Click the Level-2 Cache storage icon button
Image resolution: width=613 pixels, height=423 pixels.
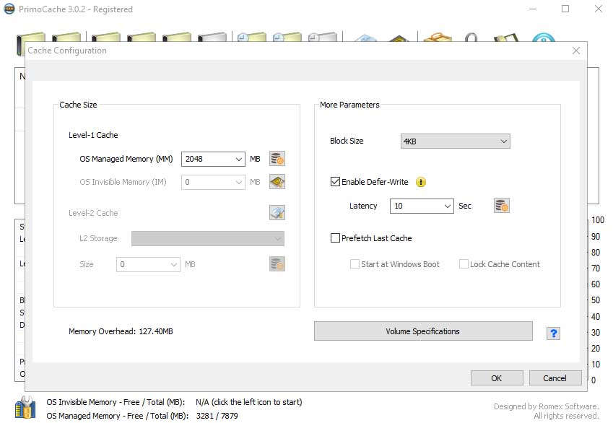(277, 213)
